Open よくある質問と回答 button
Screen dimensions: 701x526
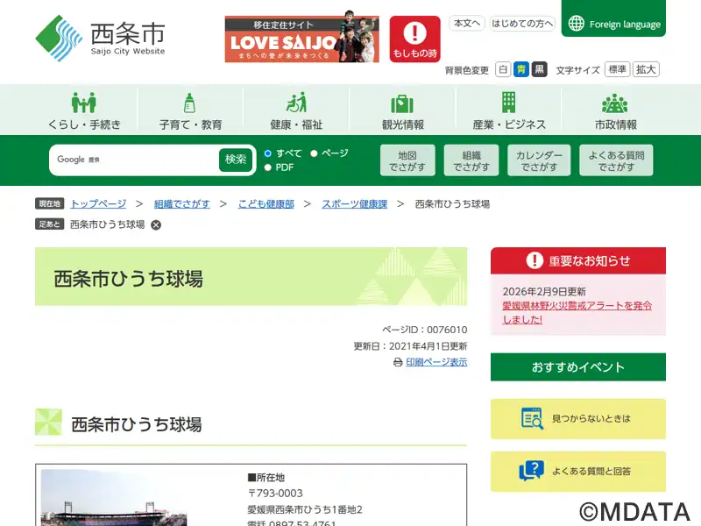578,472
